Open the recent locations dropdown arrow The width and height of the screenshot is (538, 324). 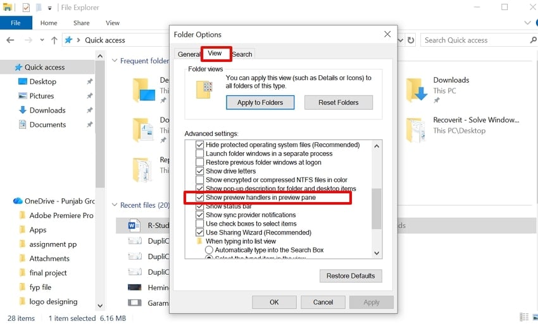[42, 40]
